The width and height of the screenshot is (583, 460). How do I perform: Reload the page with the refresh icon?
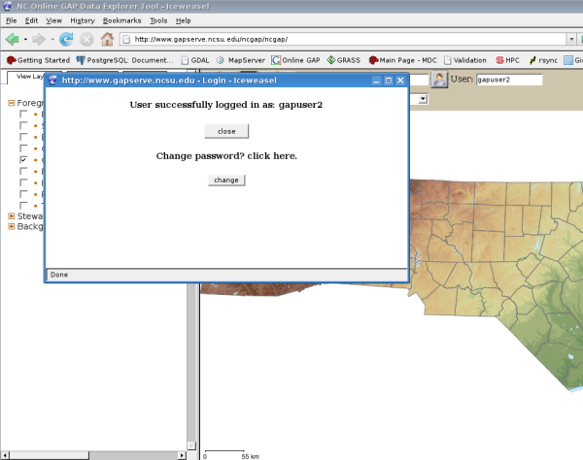[x=66, y=39]
